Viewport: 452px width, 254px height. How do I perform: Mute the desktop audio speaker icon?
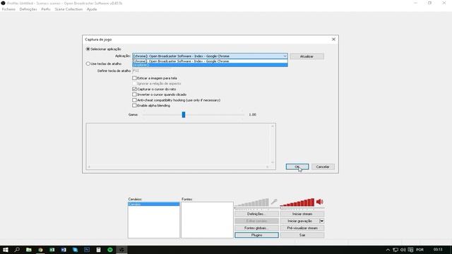point(320,202)
